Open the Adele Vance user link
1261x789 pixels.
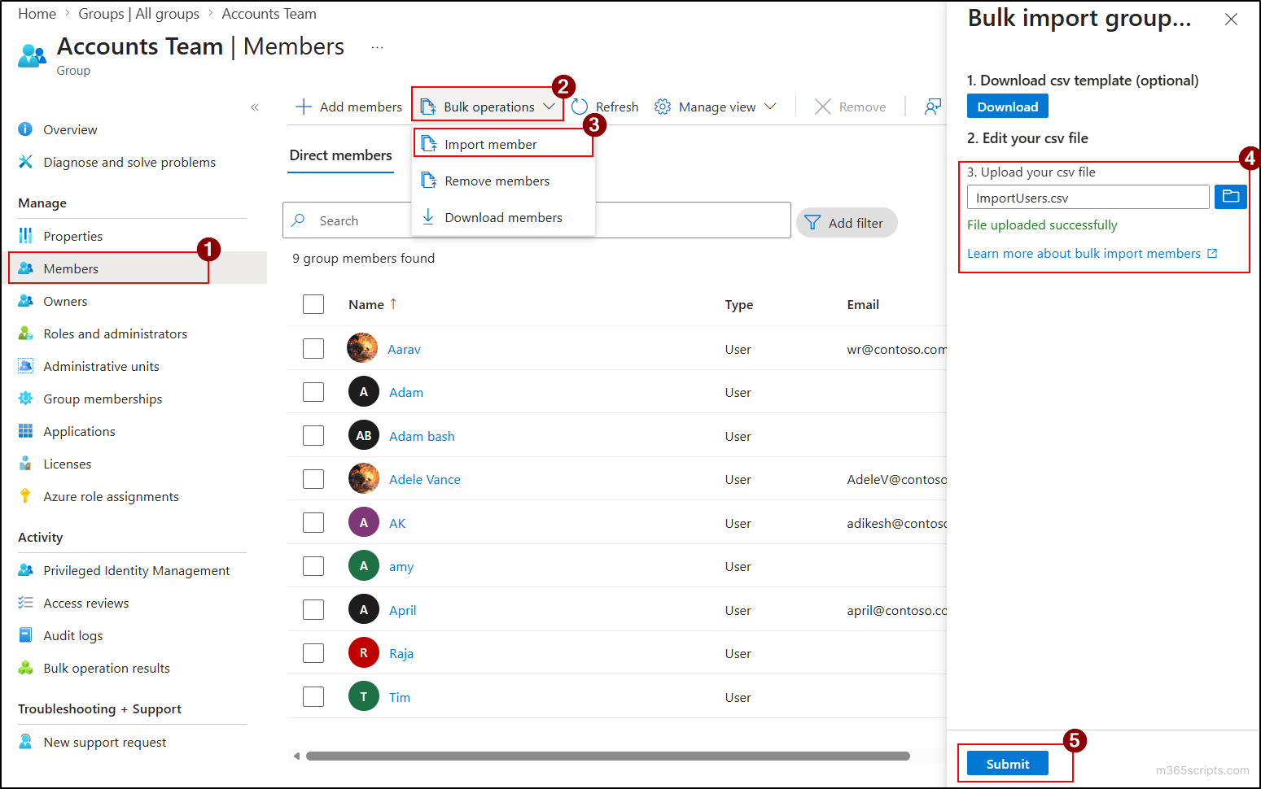point(425,480)
